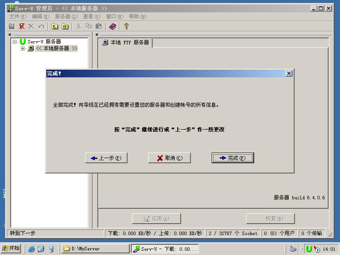Select << 本地服务器 >> in the tree

point(57,48)
